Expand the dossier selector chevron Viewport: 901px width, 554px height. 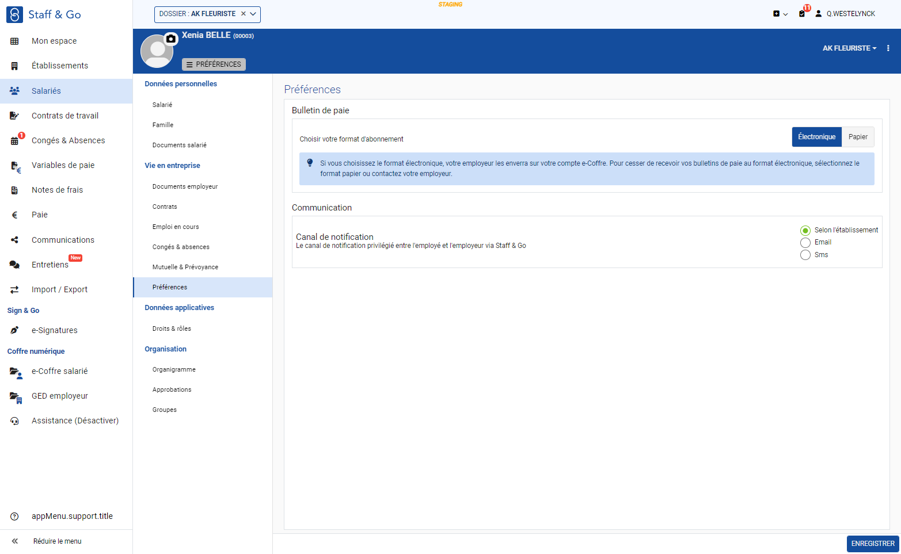253,14
